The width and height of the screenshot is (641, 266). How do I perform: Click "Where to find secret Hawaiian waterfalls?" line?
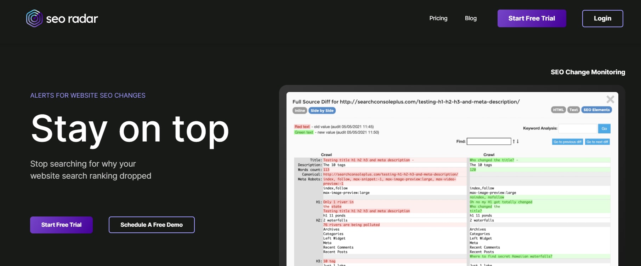click(x=511, y=256)
